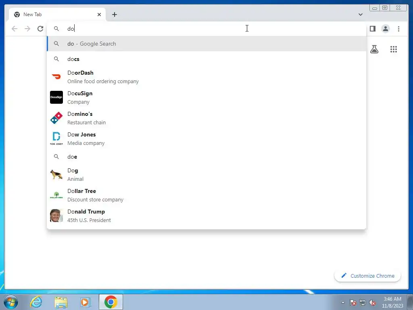The image size is (413, 310).
Task: Click the Dow Jones logo icon
Action: pos(56,138)
